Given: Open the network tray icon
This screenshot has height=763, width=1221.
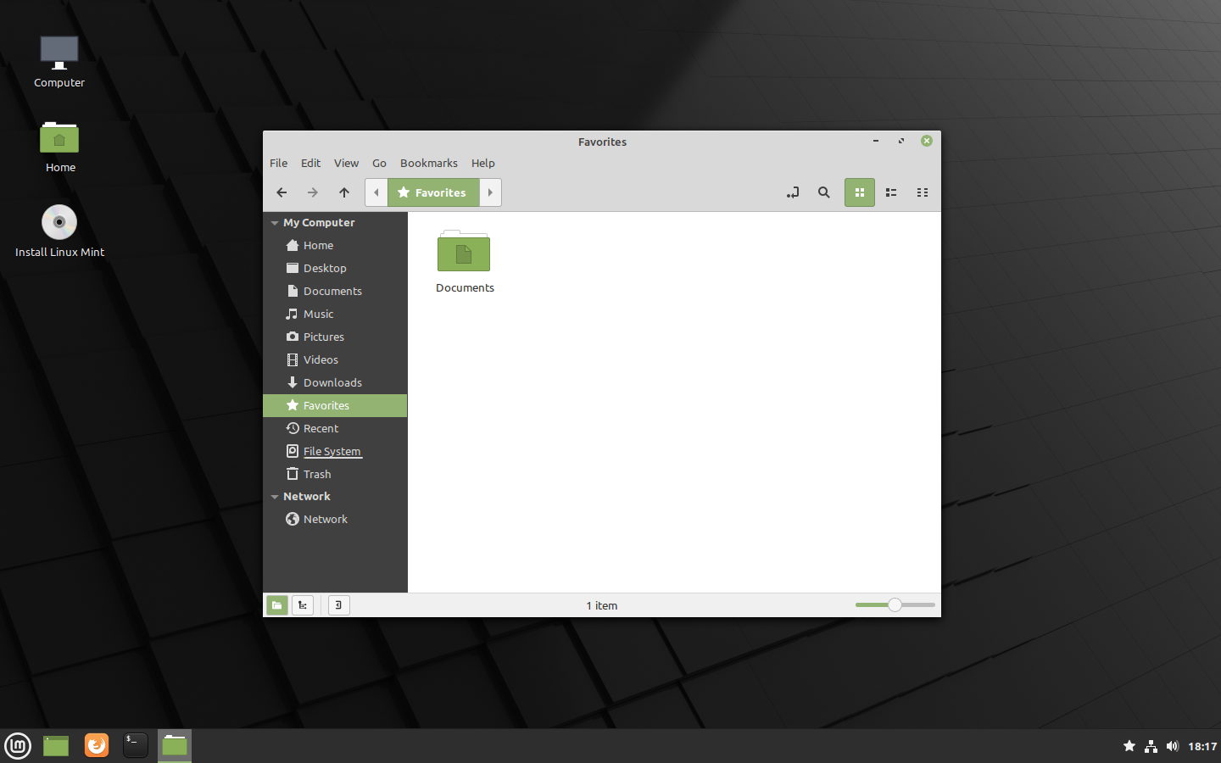Looking at the screenshot, I should (1151, 746).
